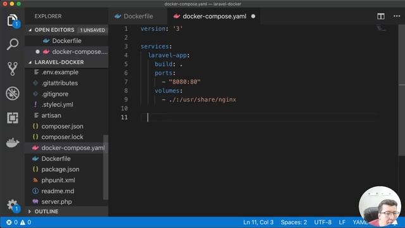Click the EXPLORER panel title
405x228 pixels.
pyautogui.click(x=48, y=16)
